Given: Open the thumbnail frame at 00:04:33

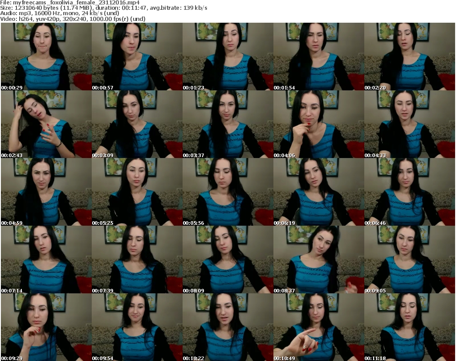Looking at the screenshot, I should pyautogui.click(x=410, y=124).
